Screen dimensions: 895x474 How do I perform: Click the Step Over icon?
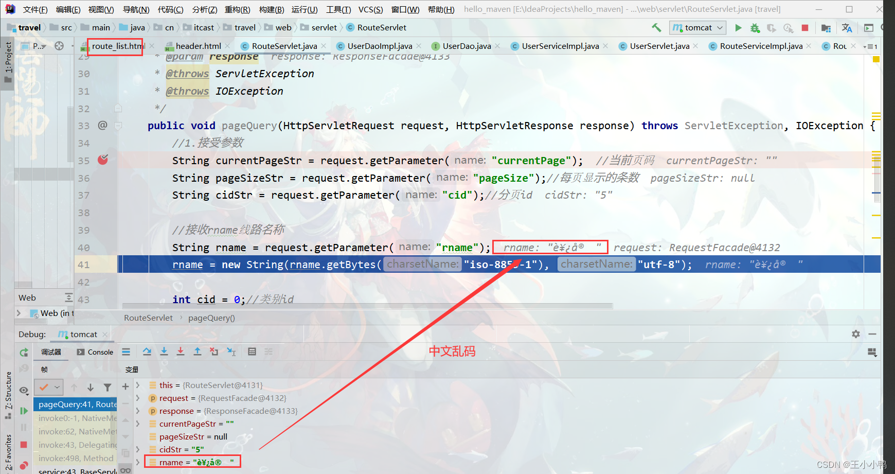tap(147, 352)
